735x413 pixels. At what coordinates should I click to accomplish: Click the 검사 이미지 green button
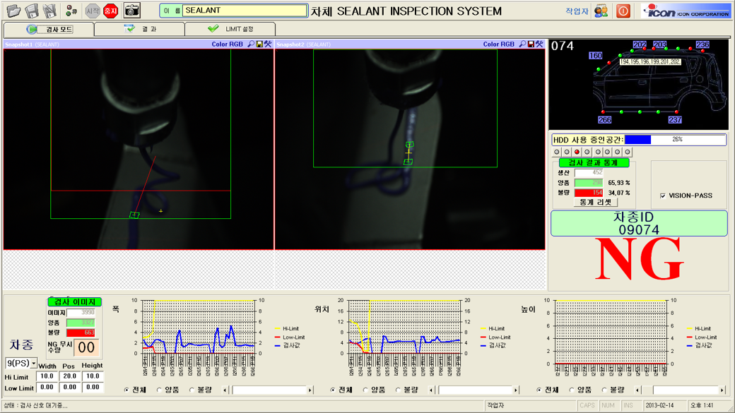74,301
